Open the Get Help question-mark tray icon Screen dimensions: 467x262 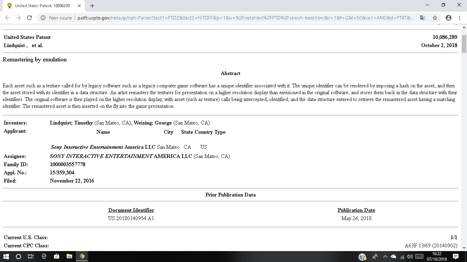[363, 257]
